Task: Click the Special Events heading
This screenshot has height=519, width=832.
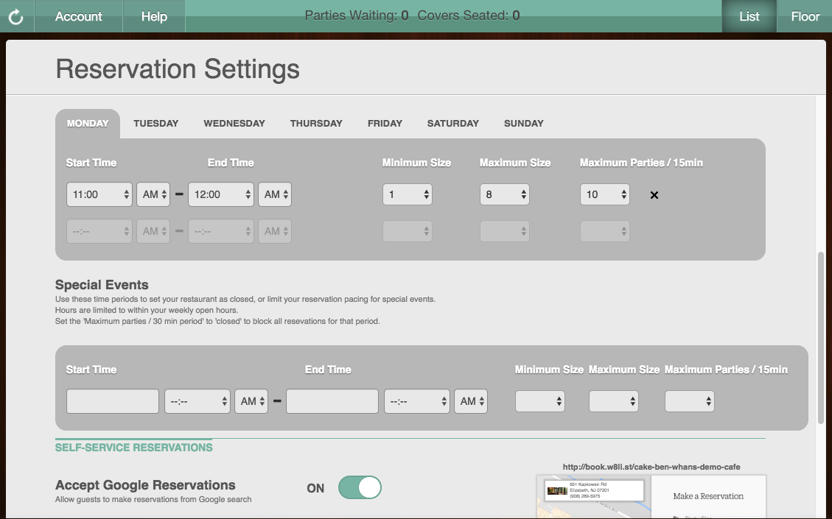Action: click(102, 285)
